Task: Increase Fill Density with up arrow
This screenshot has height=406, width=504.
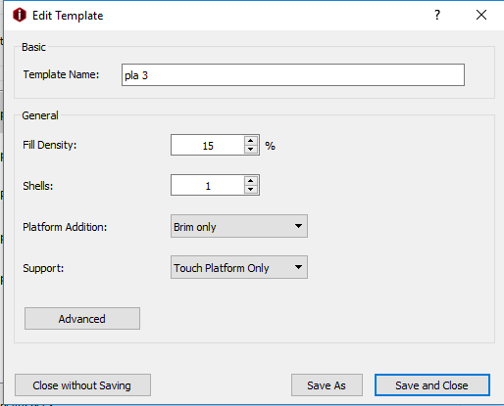Action: (251, 141)
